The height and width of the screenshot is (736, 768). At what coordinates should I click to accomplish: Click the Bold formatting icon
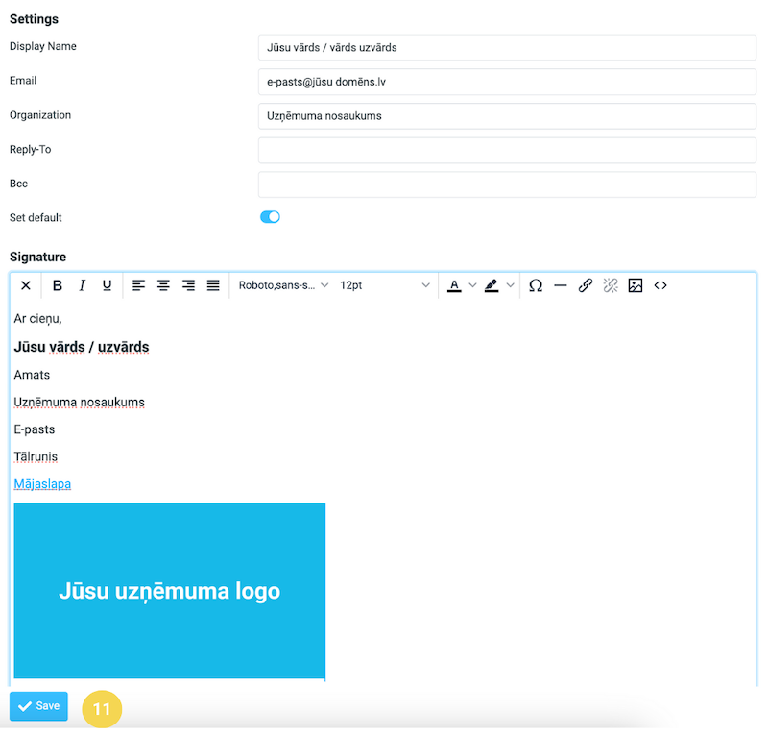click(x=58, y=285)
